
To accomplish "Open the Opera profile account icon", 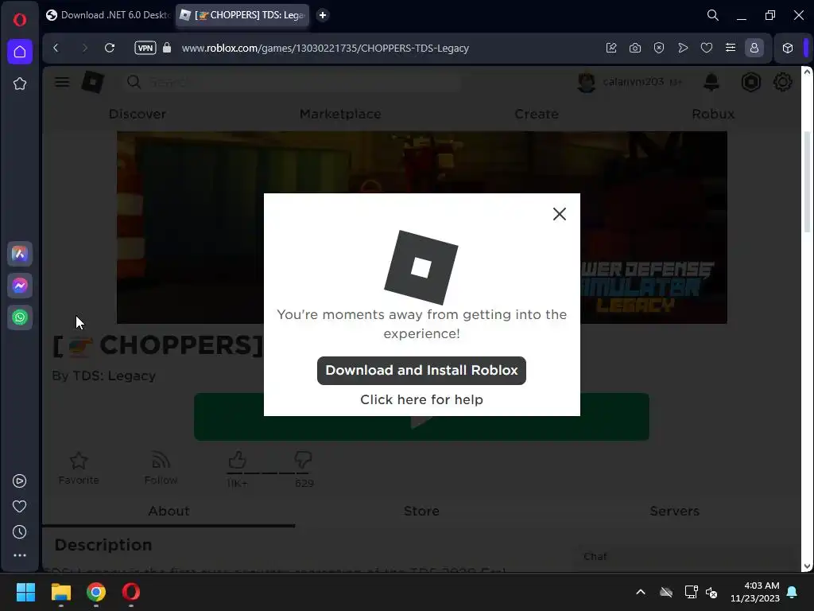I will (x=754, y=48).
